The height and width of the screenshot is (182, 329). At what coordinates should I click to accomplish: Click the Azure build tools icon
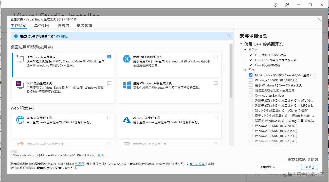tap(126, 120)
